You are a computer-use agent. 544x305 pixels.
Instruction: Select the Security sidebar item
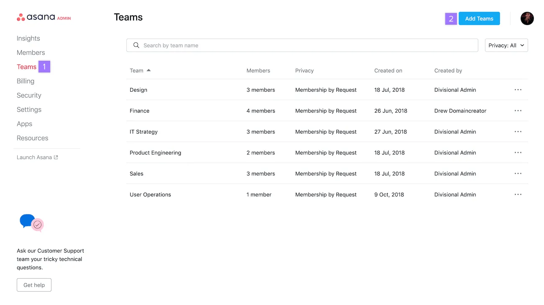(x=29, y=95)
